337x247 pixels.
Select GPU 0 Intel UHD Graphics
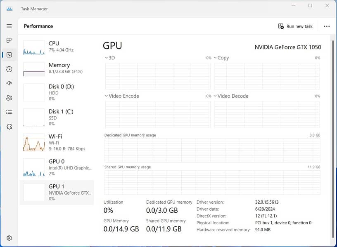[x=57, y=167]
